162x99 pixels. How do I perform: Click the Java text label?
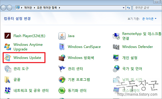click(x=71, y=36)
